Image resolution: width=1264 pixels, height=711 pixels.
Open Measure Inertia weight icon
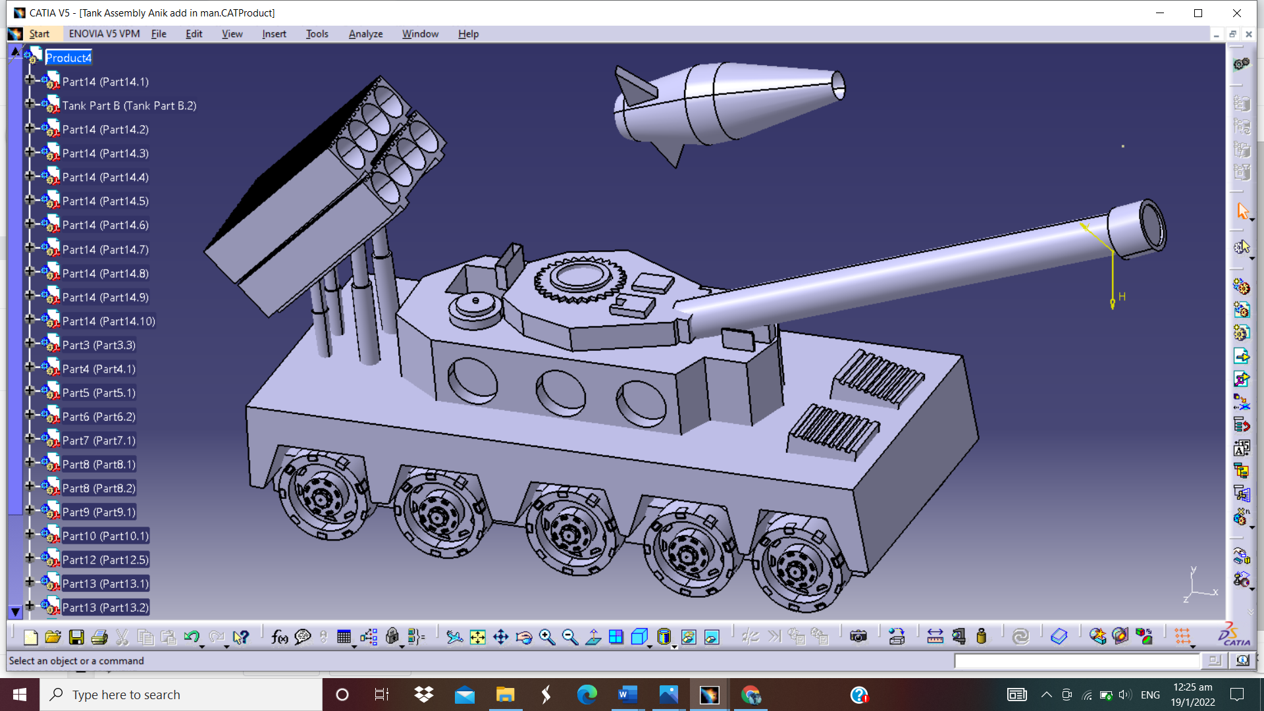[x=982, y=637]
